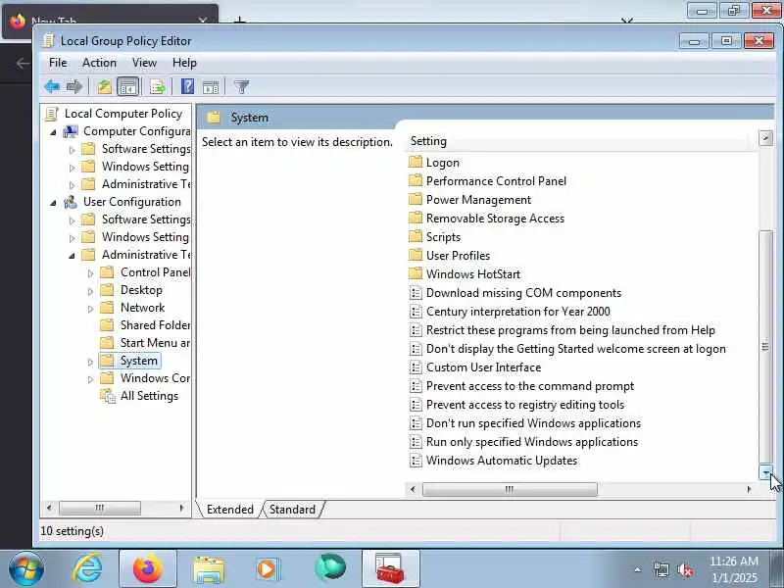Image resolution: width=784 pixels, height=588 pixels.
Task: Expand Software Settings under Computer Configuration
Action: point(72,150)
